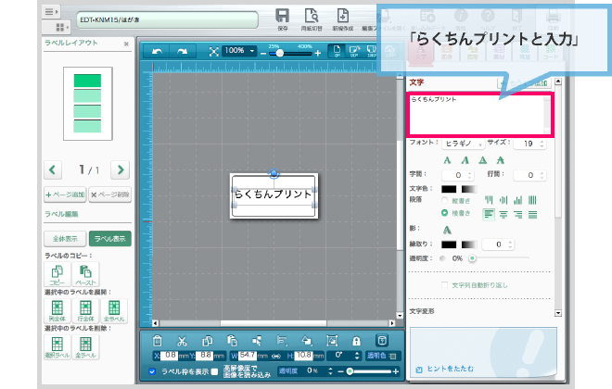Select the vertical writing (縦書き) radio button
The width and height of the screenshot is (612, 389).
pos(444,200)
